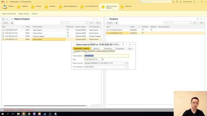The width and height of the screenshot is (207, 116).
Task: Open the Бухгалтерский учет section
Action: tap(89, 7)
